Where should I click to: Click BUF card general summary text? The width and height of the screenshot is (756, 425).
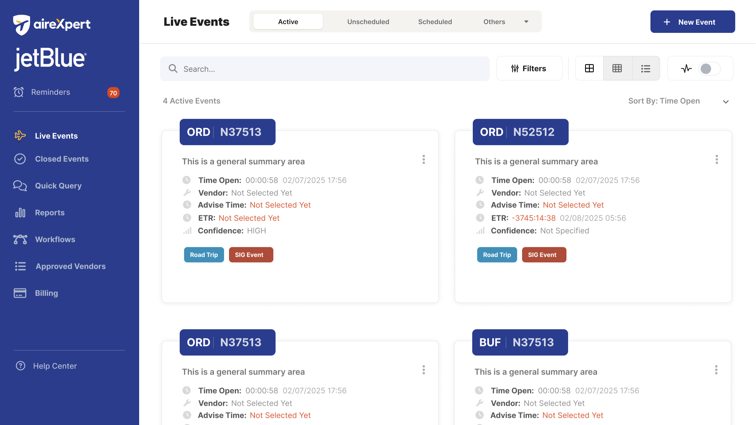pyautogui.click(x=535, y=372)
